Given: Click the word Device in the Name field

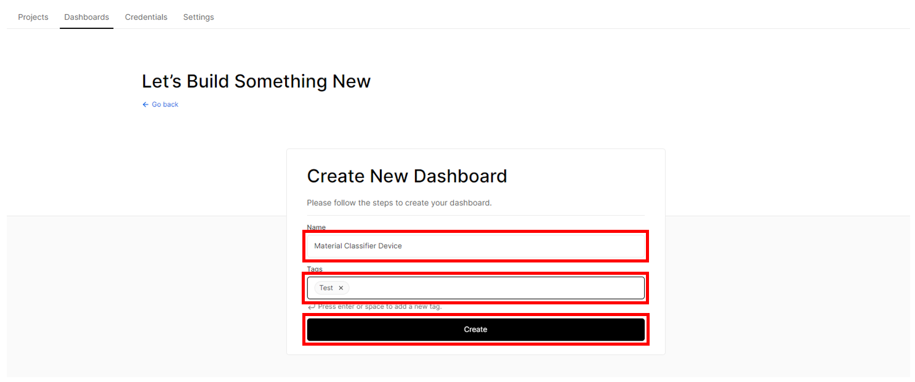Looking at the screenshot, I should coord(390,246).
